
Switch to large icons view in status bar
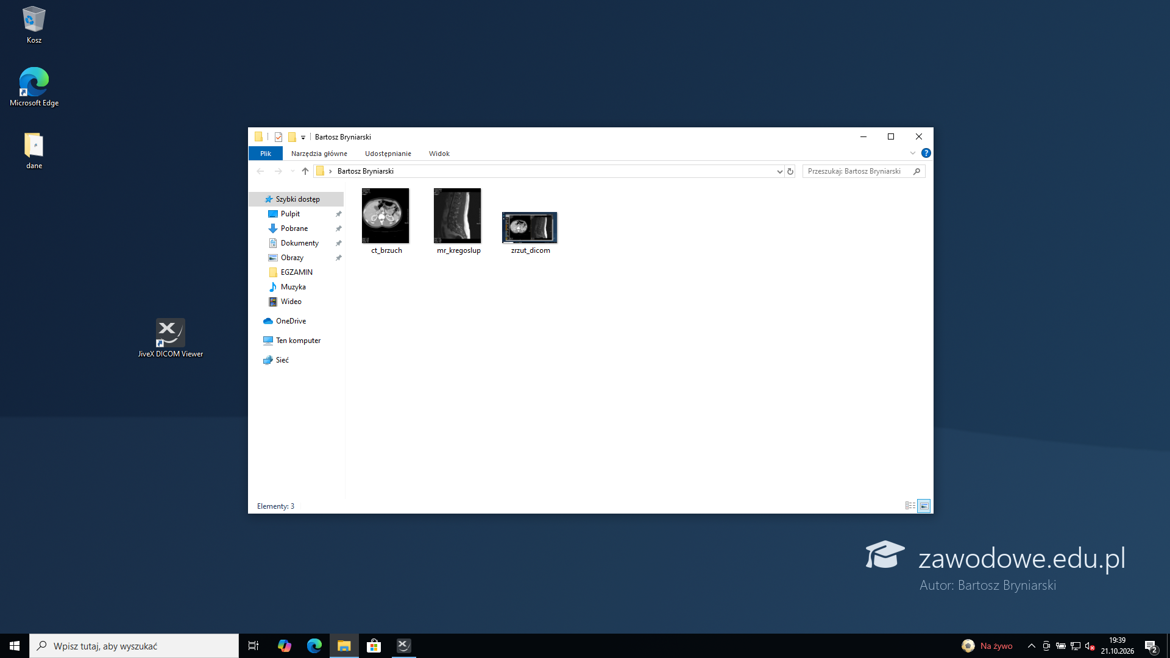[924, 506]
